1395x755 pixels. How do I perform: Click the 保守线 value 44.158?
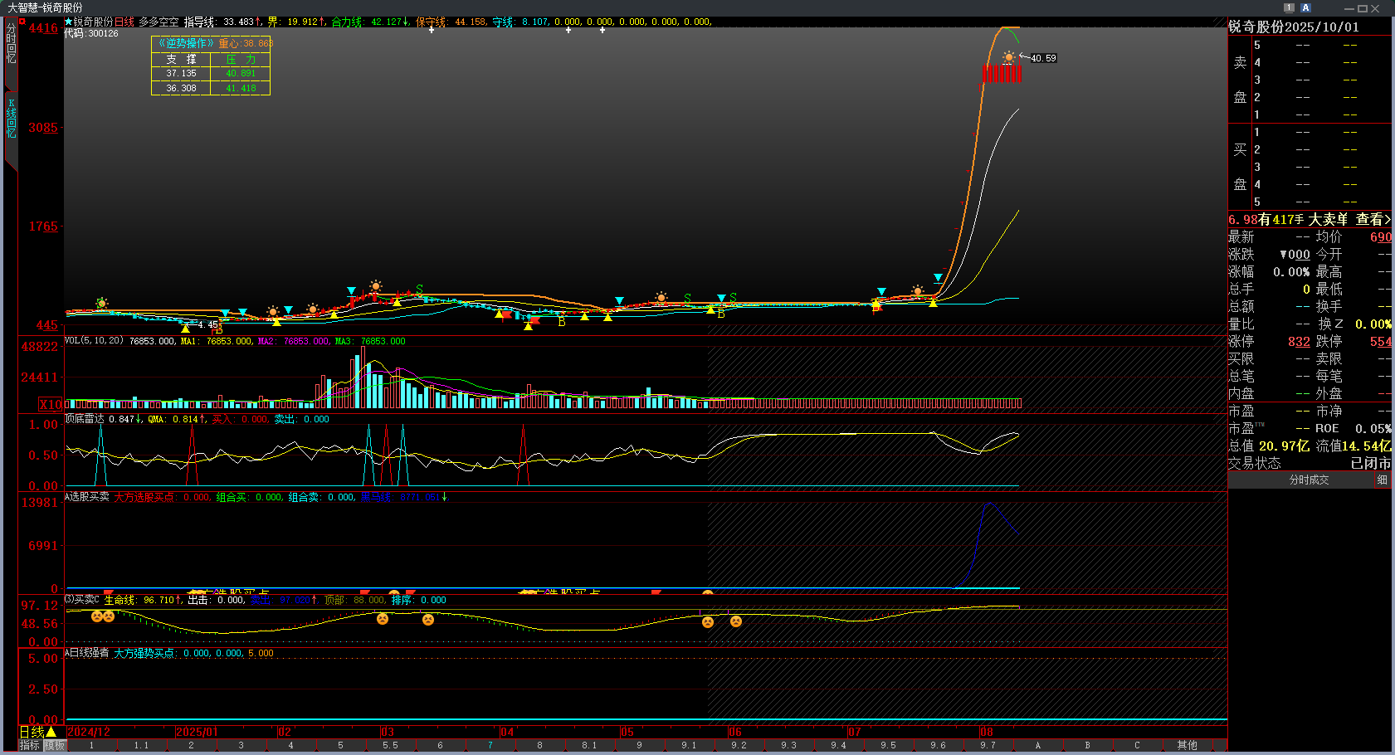471,22
